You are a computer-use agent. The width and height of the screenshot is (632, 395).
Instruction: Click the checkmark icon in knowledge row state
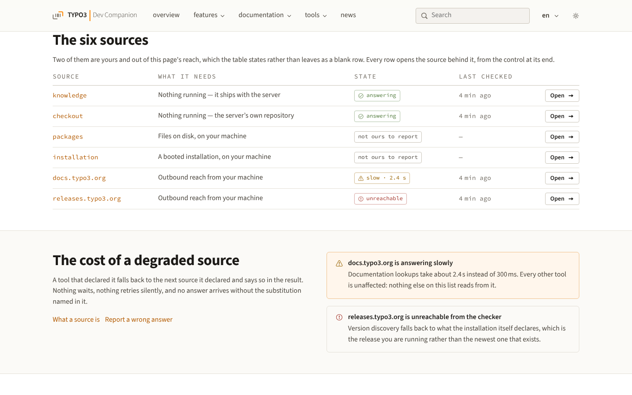coord(361,96)
